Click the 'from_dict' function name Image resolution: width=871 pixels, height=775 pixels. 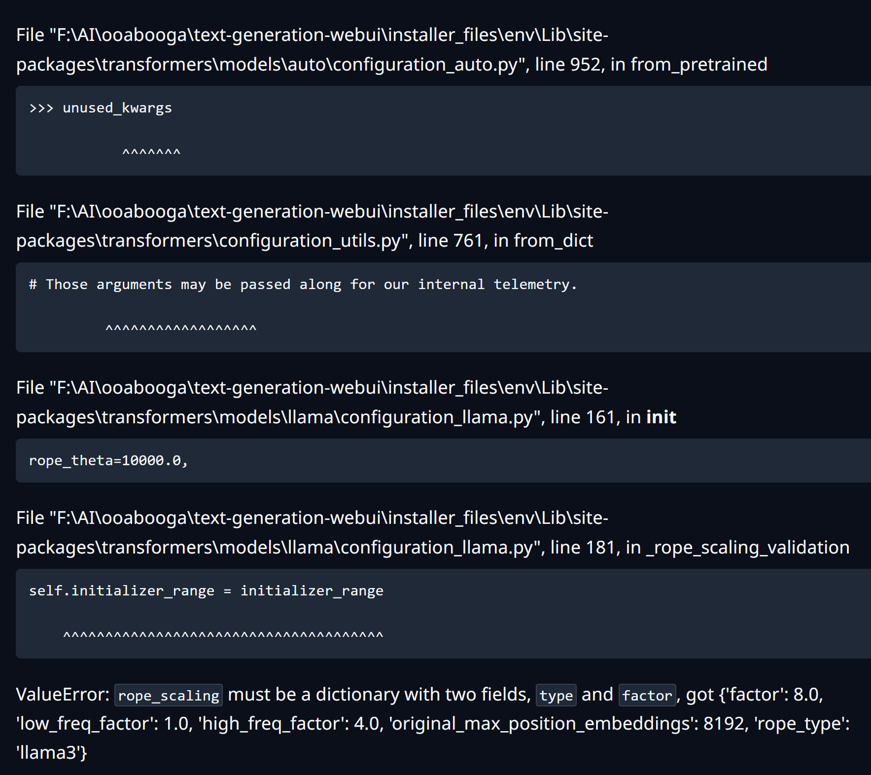pos(553,241)
